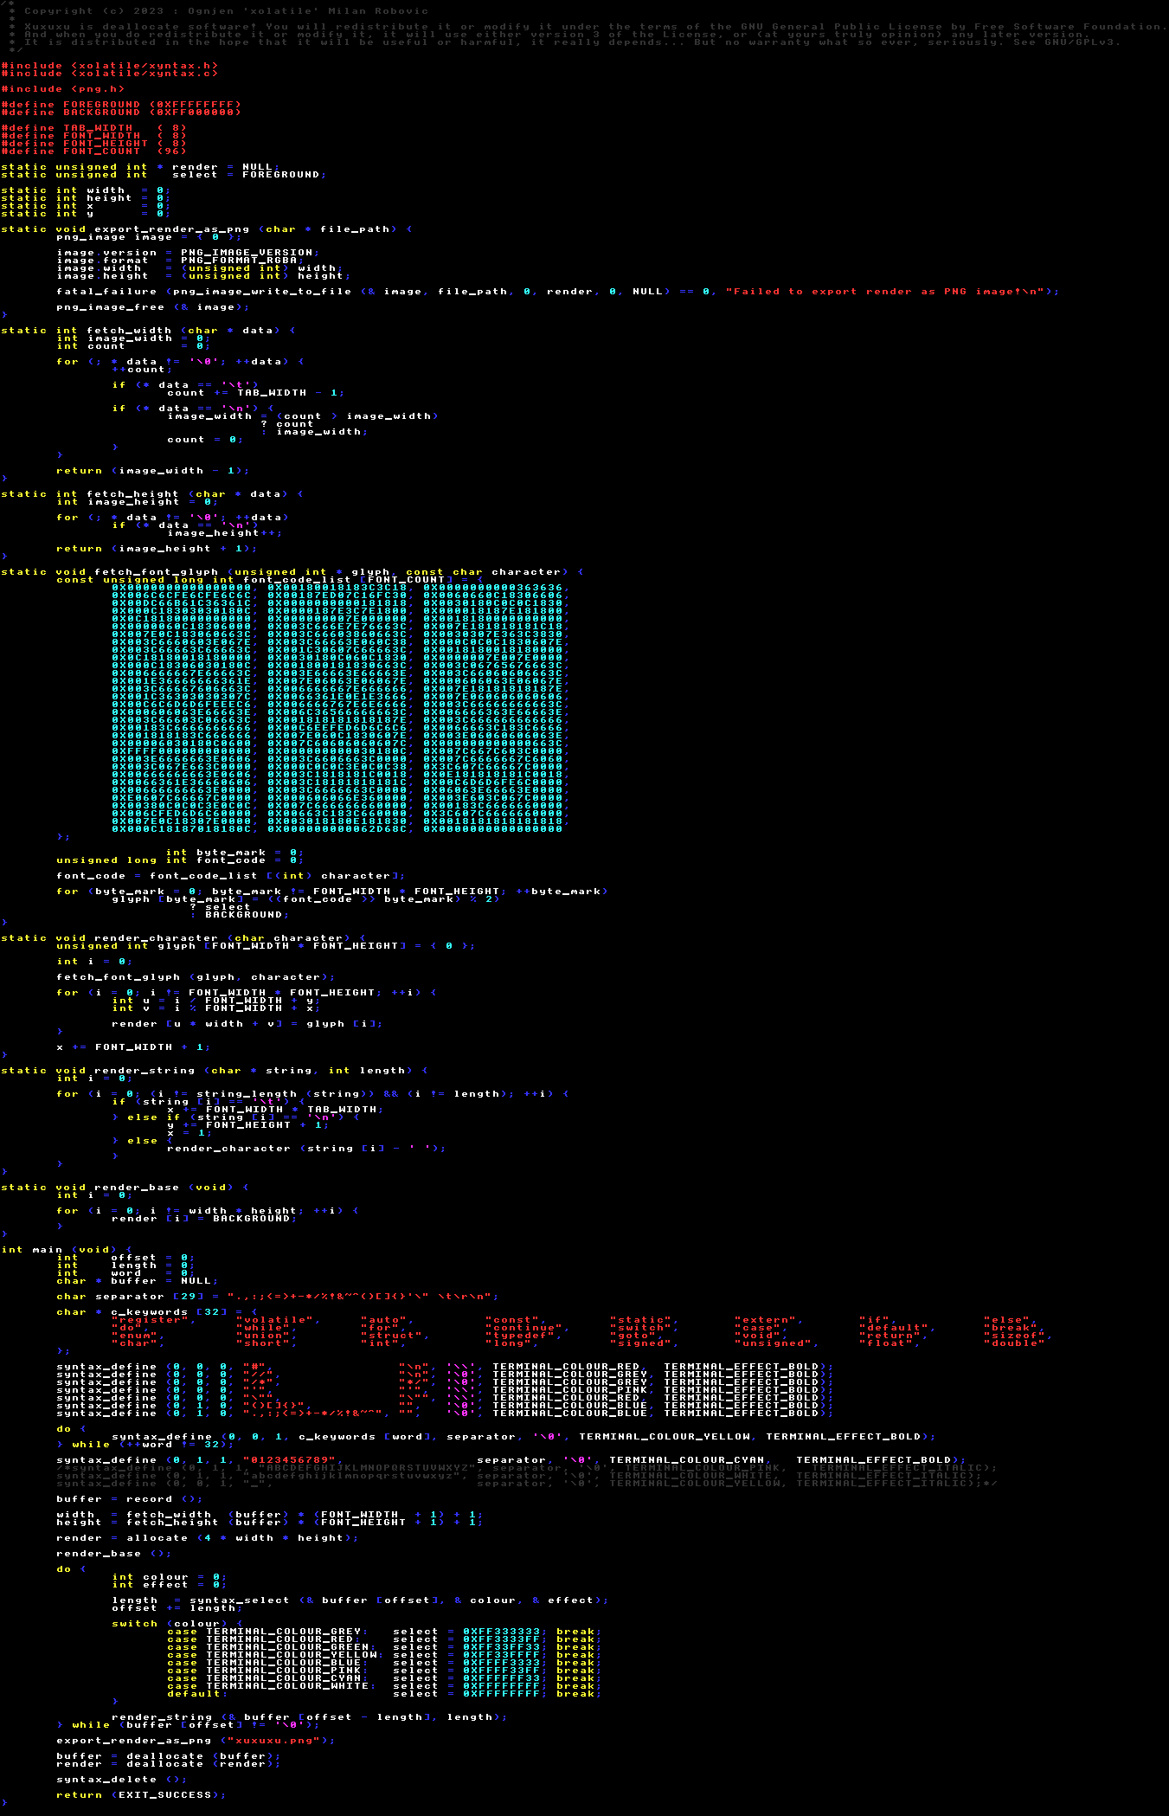Click 'syntax_delete ();'

tap(121, 1780)
